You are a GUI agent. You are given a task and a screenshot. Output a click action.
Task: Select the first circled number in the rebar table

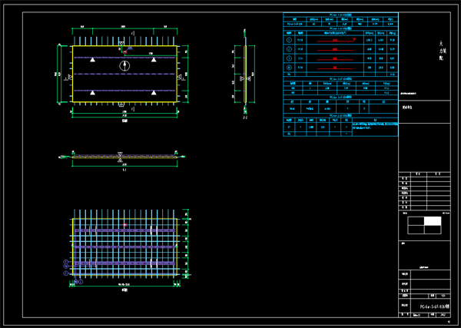point(289,40)
